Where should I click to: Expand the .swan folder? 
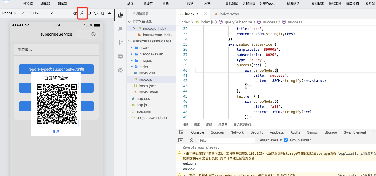[x=132, y=48]
